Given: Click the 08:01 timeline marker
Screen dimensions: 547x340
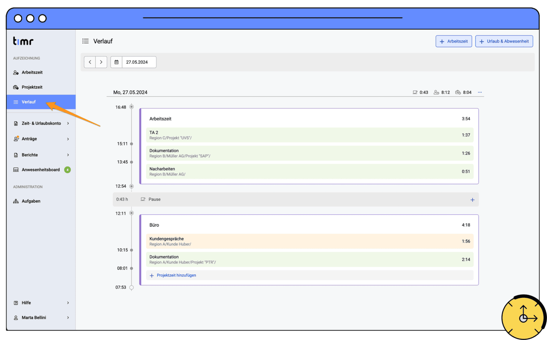Looking at the screenshot, I should [132, 268].
